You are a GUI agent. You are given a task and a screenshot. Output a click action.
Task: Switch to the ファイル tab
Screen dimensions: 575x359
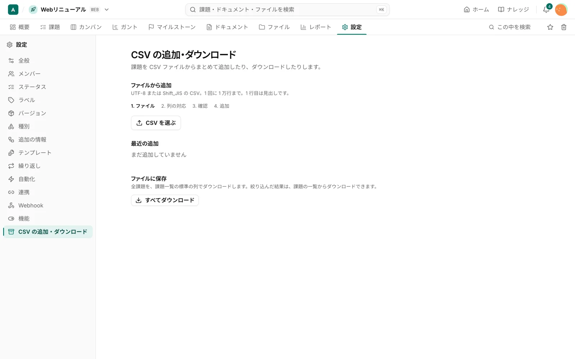[x=274, y=27]
